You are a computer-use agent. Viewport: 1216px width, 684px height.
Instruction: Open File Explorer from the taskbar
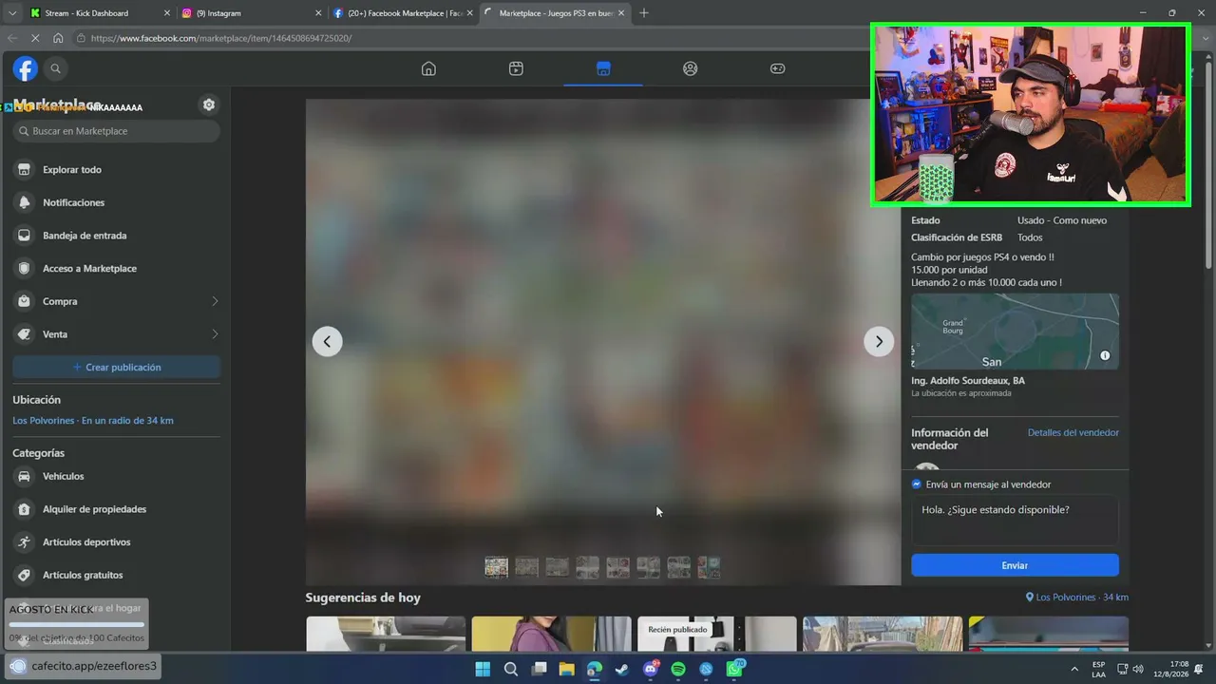[566, 669]
